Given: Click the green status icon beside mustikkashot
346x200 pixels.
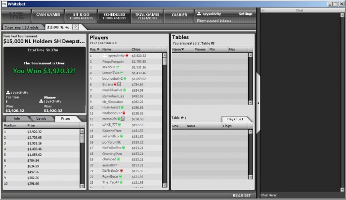Looking at the screenshot, I should coord(125,90).
